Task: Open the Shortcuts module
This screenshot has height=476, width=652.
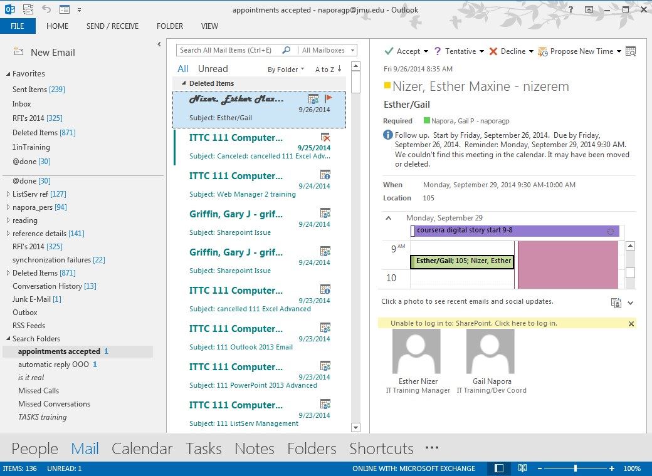Action: tap(381, 448)
